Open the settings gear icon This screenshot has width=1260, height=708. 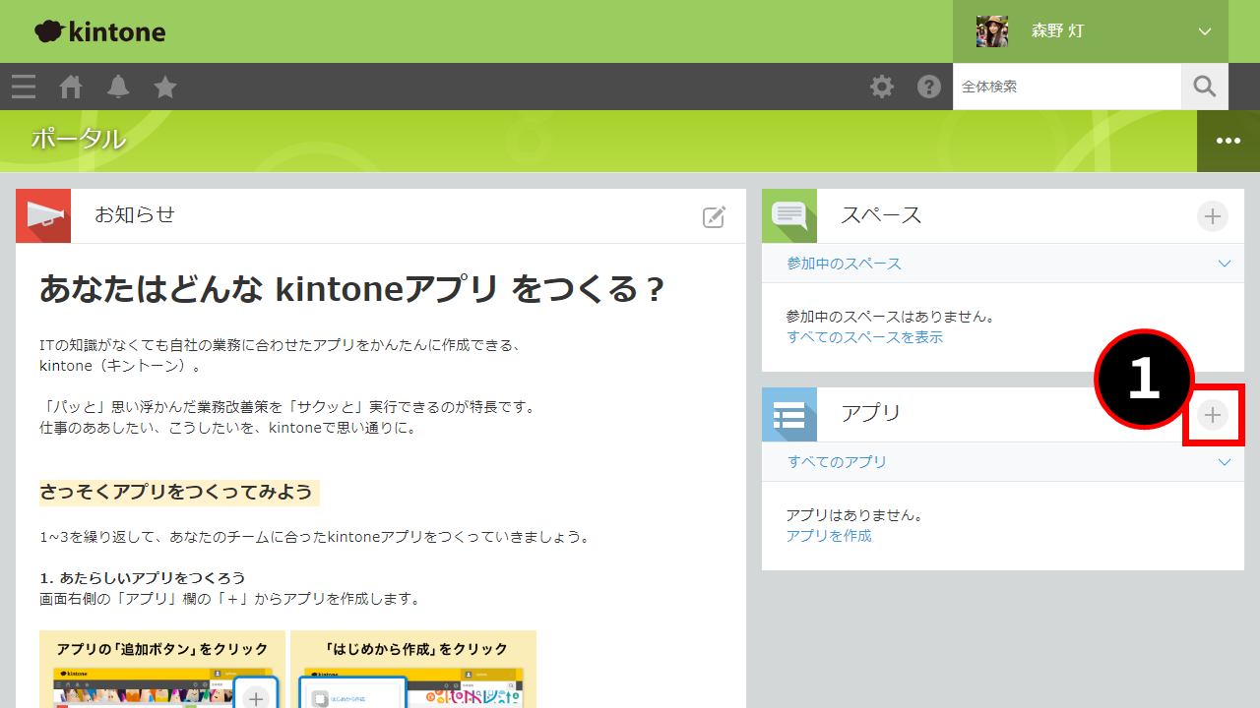pyautogui.click(x=882, y=87)
